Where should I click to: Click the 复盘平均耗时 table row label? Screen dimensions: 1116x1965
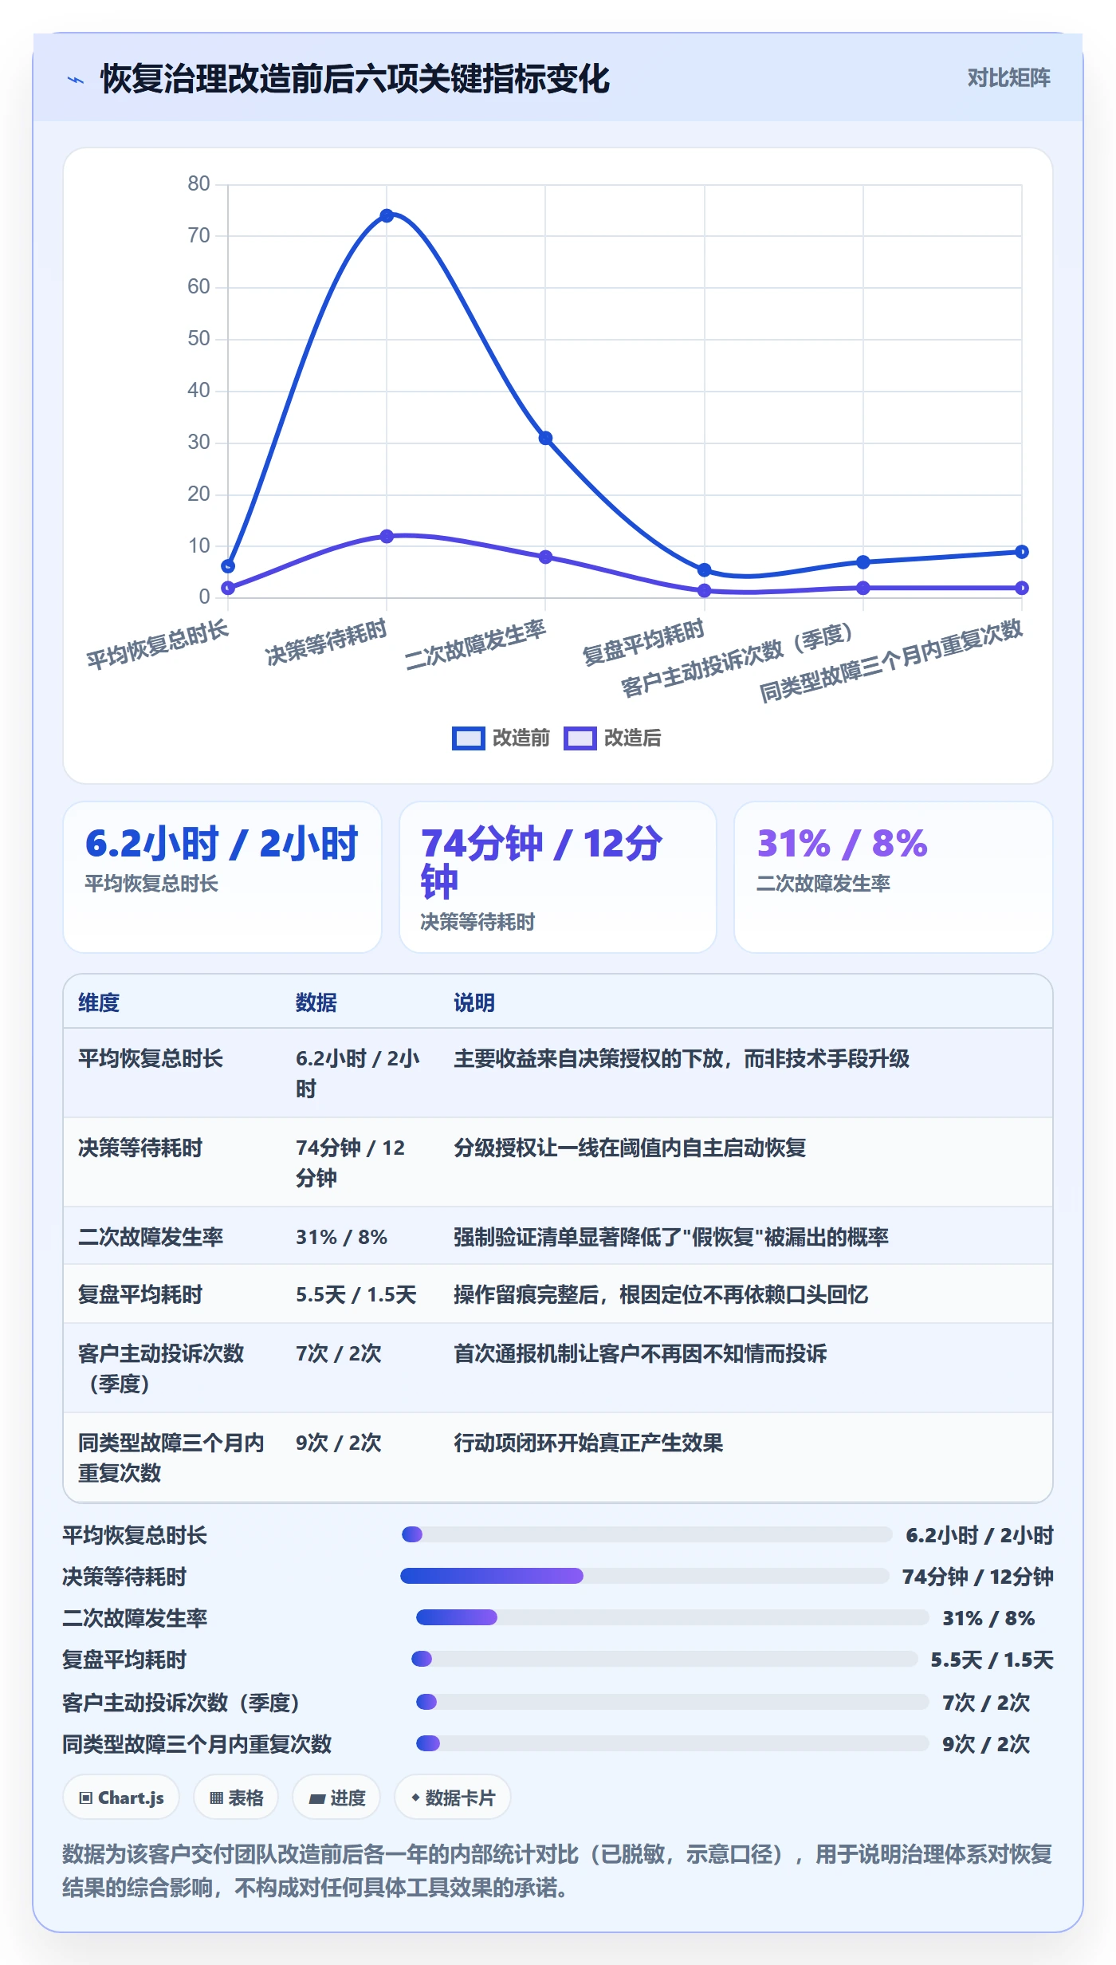140,1294
